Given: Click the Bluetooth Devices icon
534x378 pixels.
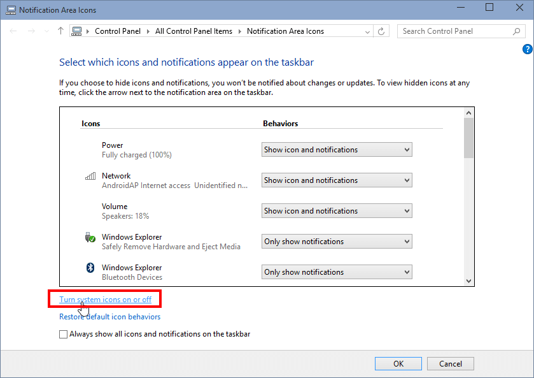Looking at the screenshot, I should 90,268.
